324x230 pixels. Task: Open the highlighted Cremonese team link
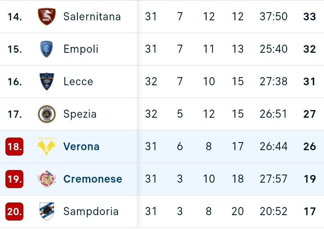click(x=93, y=179)
